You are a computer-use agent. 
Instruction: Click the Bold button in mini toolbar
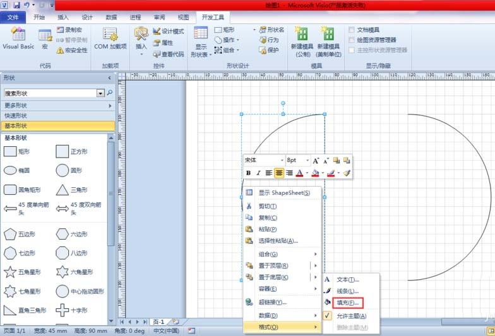(x=249, y=173)
